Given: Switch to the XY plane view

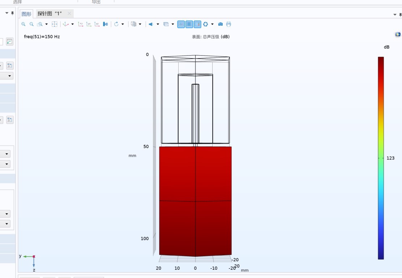Looking at the screenshot, I should coord(81,24).
